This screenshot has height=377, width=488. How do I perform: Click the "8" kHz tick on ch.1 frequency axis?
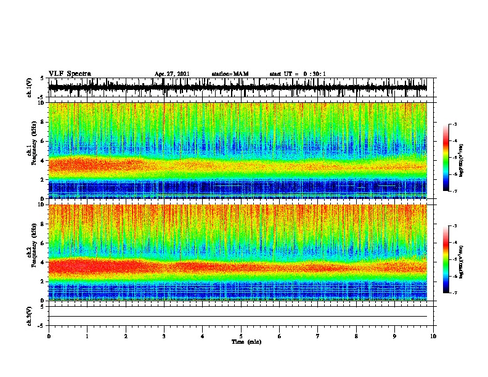43,122
